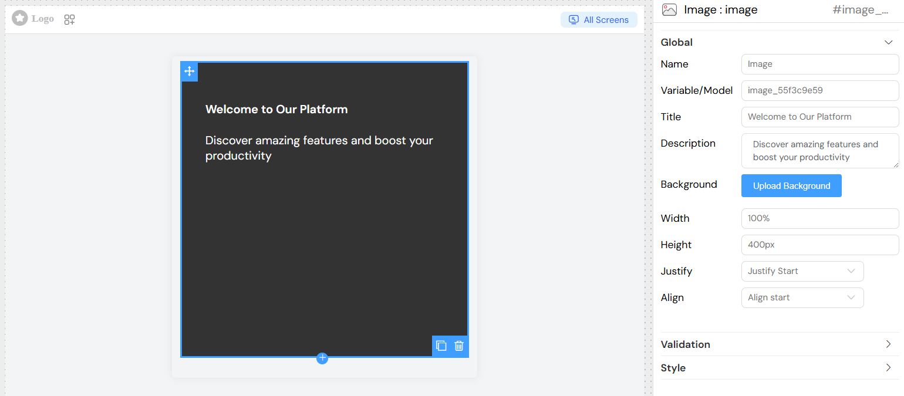Click the Description text area
Image resolution: width=904 pixels, height=396 pixels.
click(x=820, y=151)
